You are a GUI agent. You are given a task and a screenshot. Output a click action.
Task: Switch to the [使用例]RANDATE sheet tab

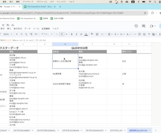click(96, 131)
